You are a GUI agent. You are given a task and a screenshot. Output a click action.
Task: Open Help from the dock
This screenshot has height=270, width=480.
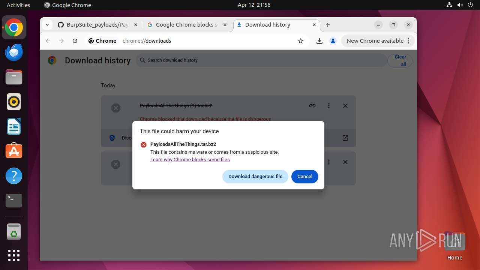(x=14, y=176)
